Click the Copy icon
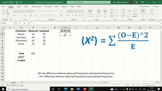162x91 pixels. 8,13
